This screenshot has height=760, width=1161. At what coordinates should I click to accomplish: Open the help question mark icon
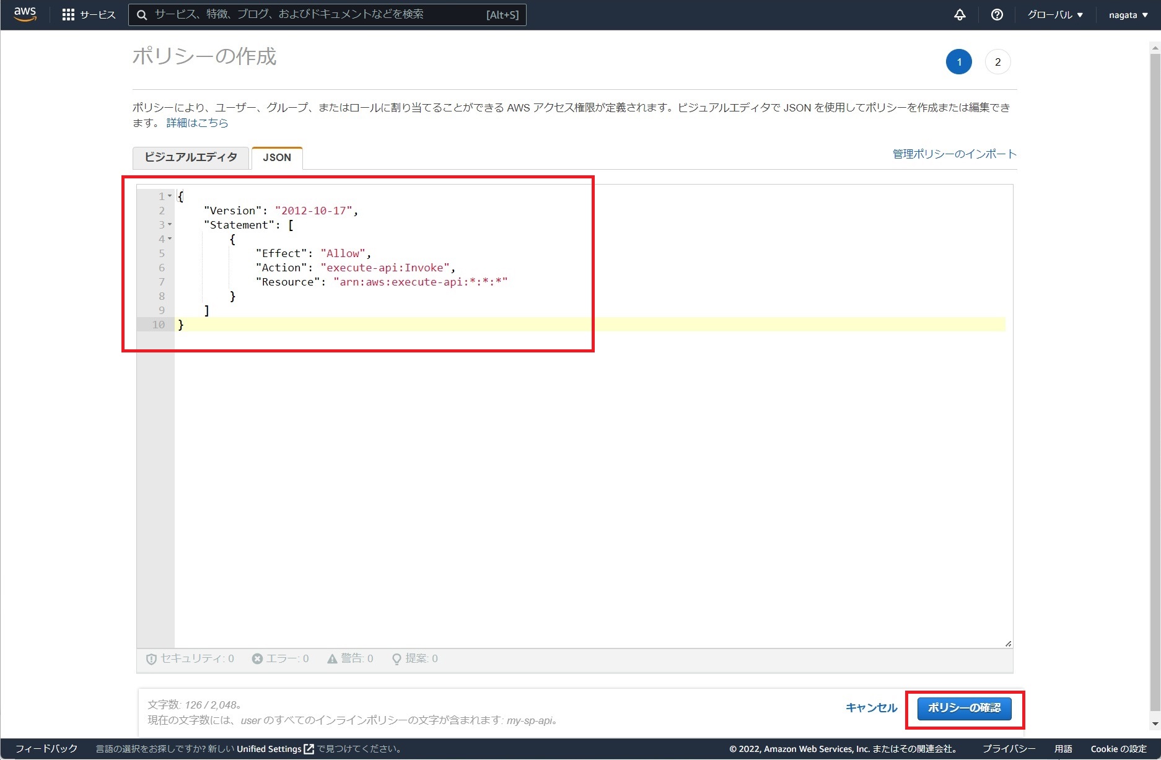point(996,14)
